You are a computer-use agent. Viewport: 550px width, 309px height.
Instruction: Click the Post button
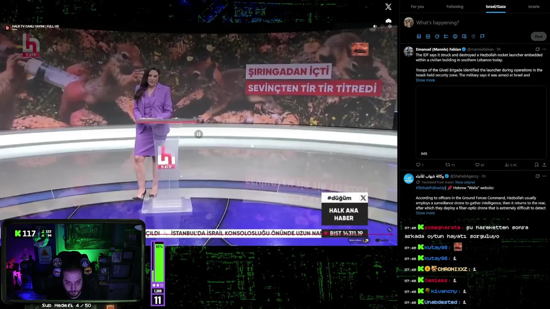[538, 36]
